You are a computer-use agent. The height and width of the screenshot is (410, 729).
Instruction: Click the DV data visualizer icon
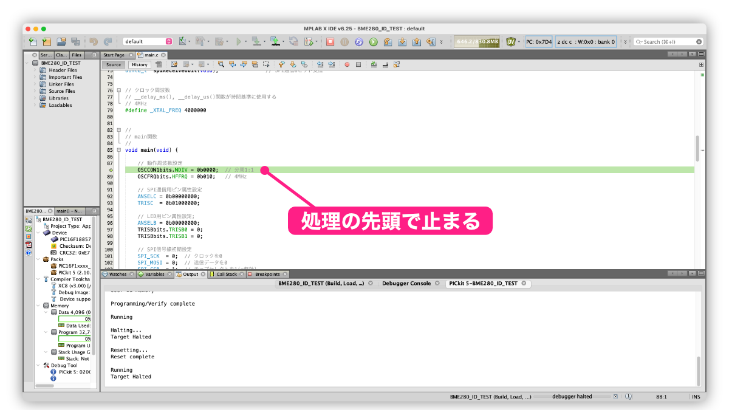tap(511, 42)
